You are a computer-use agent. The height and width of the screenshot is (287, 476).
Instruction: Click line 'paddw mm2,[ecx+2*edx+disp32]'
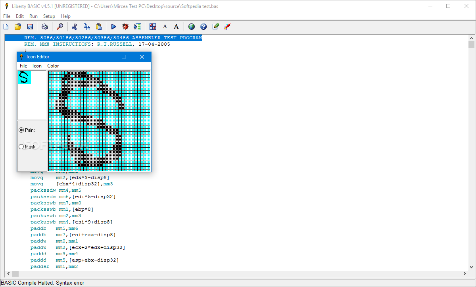tap(78, 247)
